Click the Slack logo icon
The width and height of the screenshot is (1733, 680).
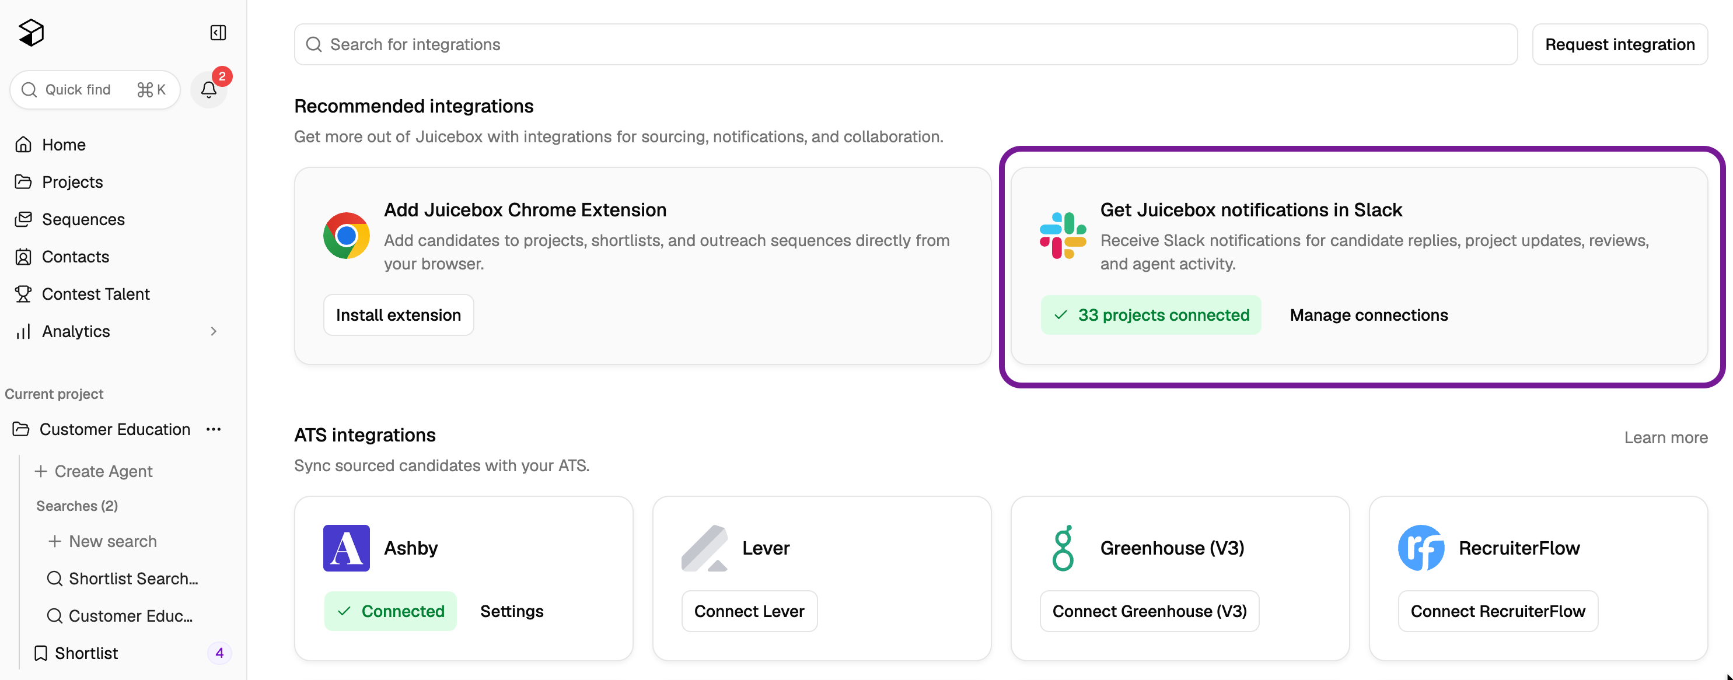[1063, 236]
